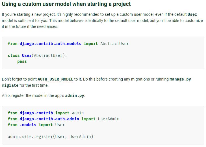206x147 pixels.
Task: Click "(AbstractUser)" in the class definition line
Action: point(49,55)
